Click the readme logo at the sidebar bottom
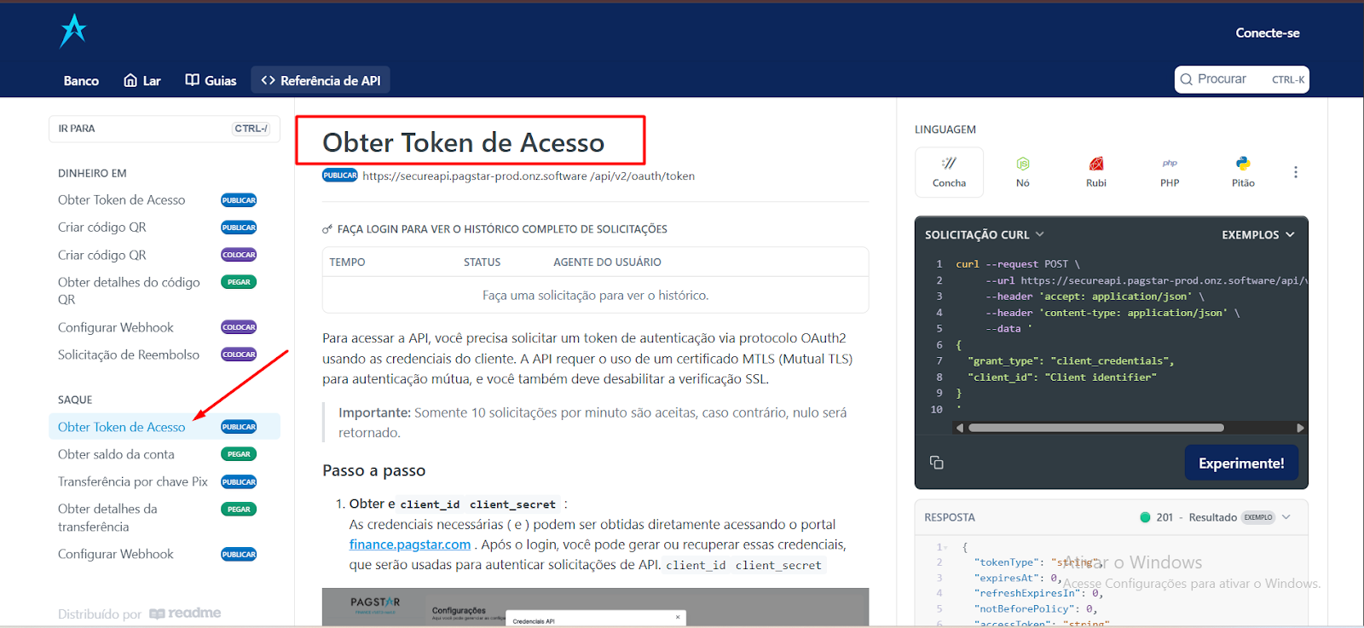This screenshot has height=628, width=1364. click(x=185, y=614)
